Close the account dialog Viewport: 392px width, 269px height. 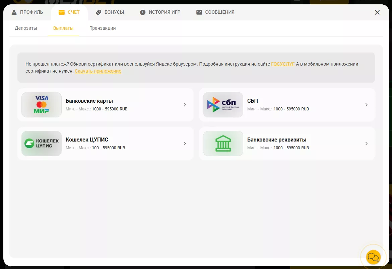pyautogui.click(x=377, y=12)
